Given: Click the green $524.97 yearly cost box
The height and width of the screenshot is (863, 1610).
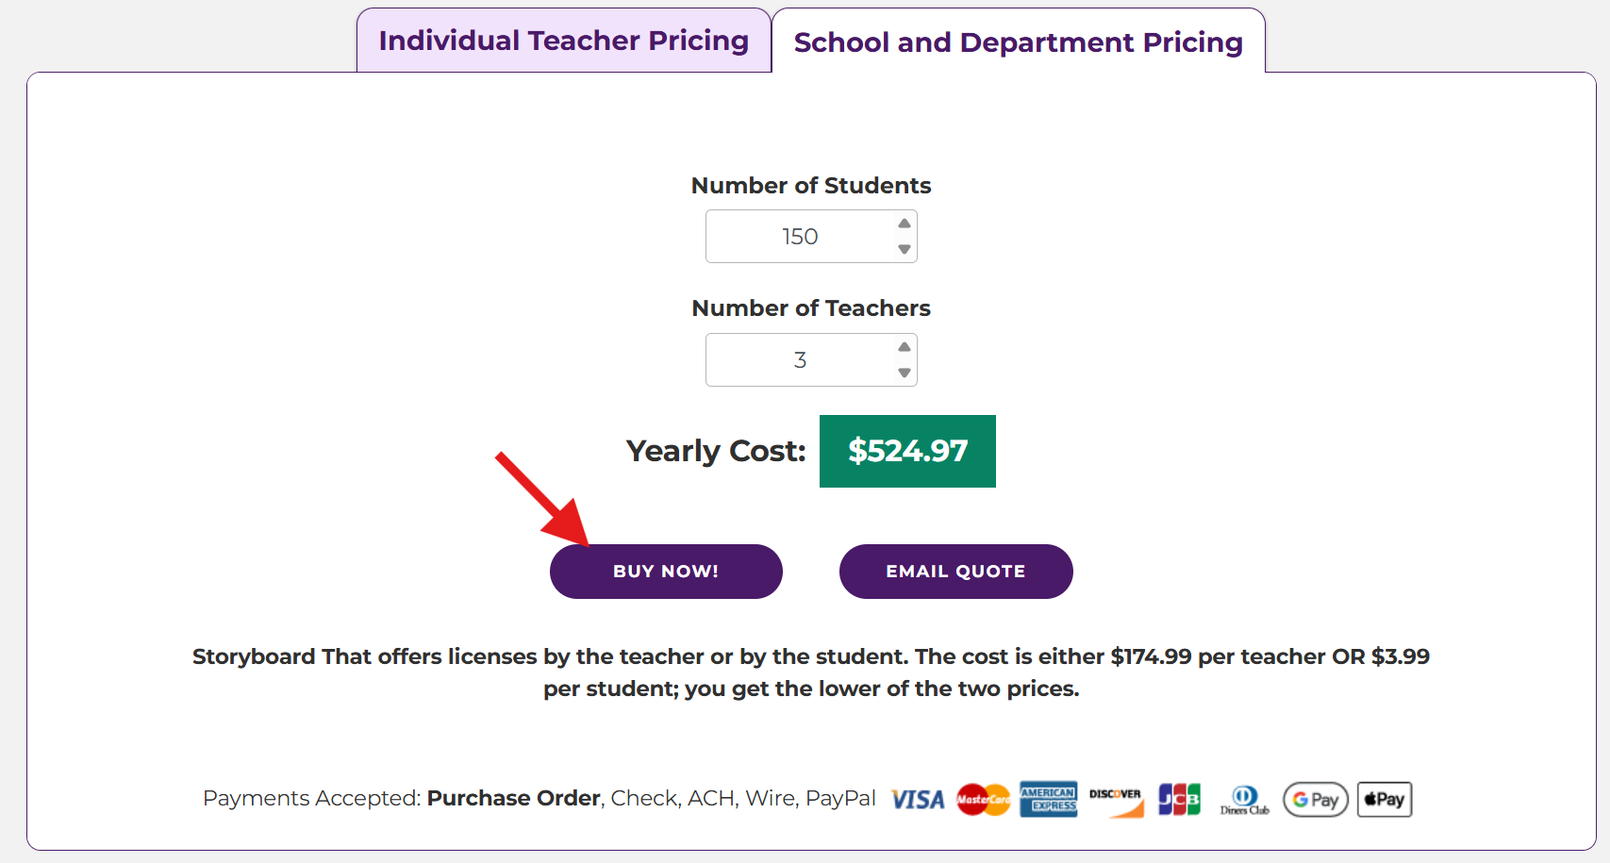Looking at the screenshot, I should pos(907,451).
